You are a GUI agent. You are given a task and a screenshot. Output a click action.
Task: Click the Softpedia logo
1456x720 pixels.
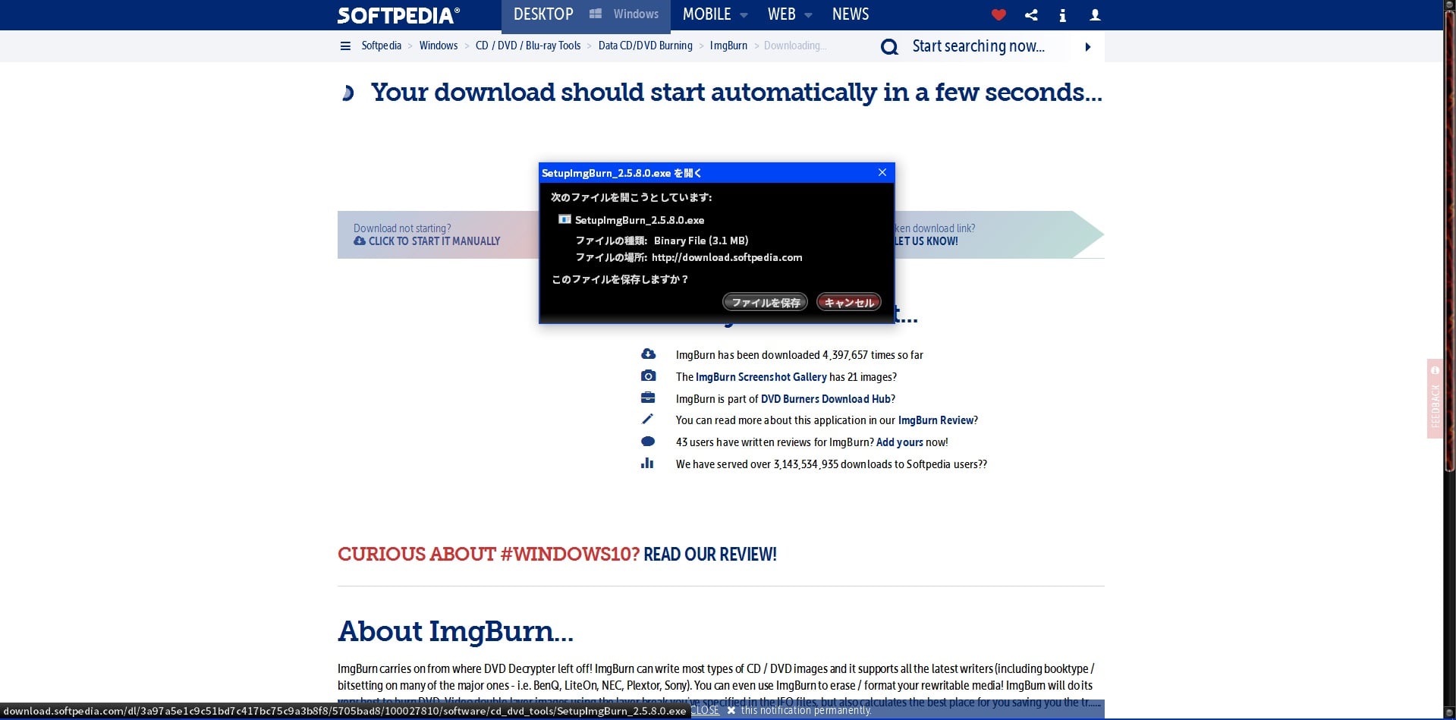pos(398,15)
